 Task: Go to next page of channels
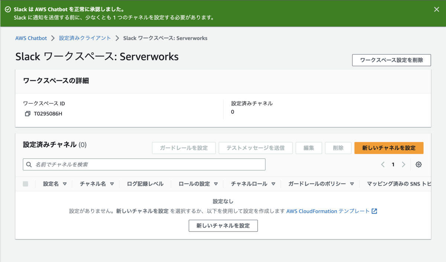point(403,164)
